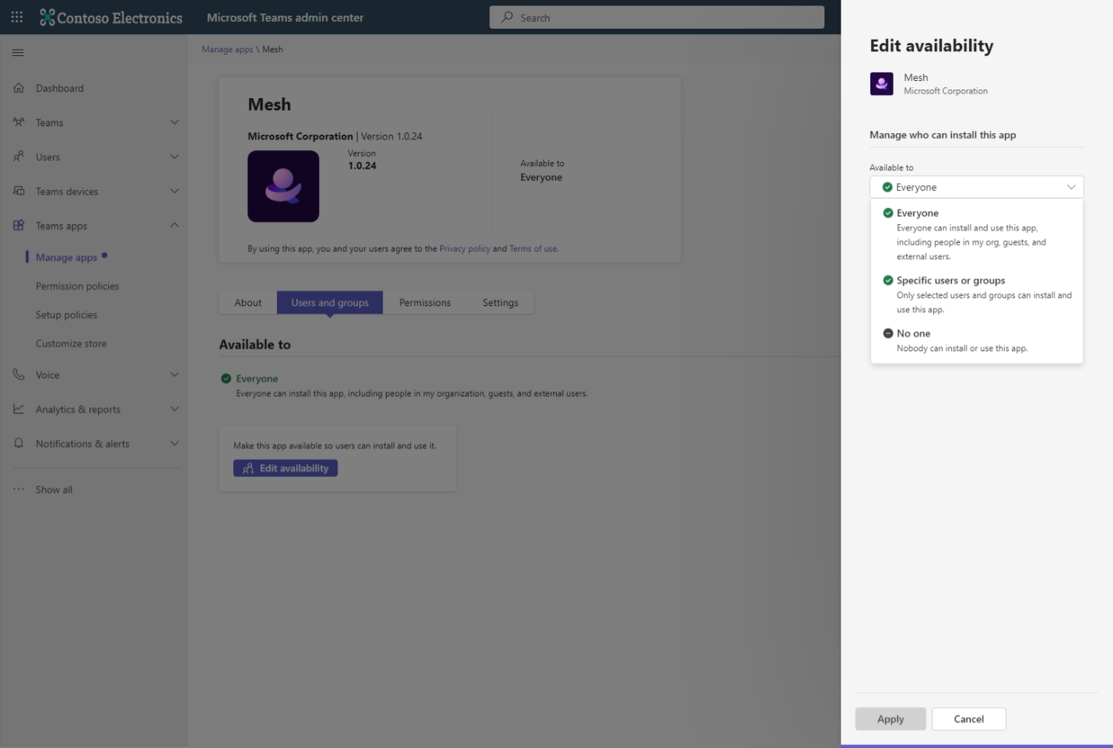Click the Cancel button

click(x=968, y=719)
